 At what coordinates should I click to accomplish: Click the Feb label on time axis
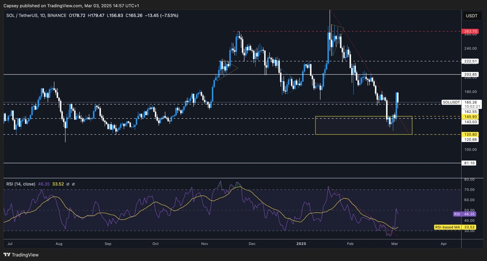click(x=350, y=244)
